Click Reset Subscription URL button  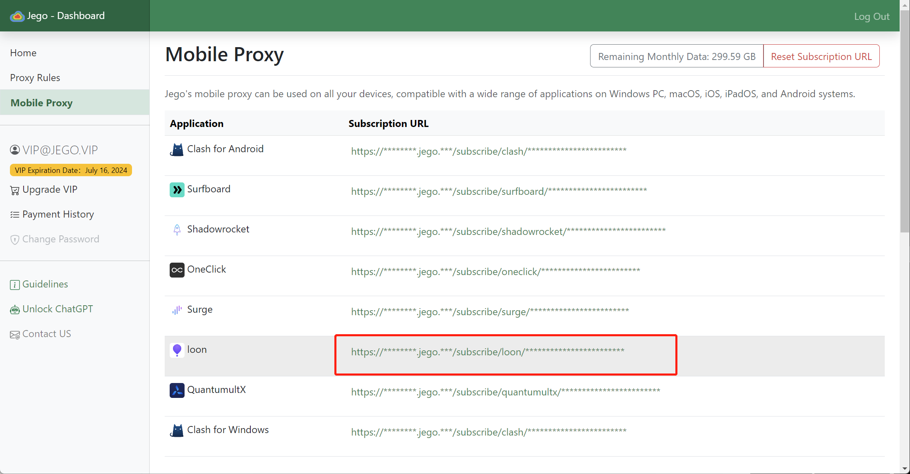click(821, 56)
